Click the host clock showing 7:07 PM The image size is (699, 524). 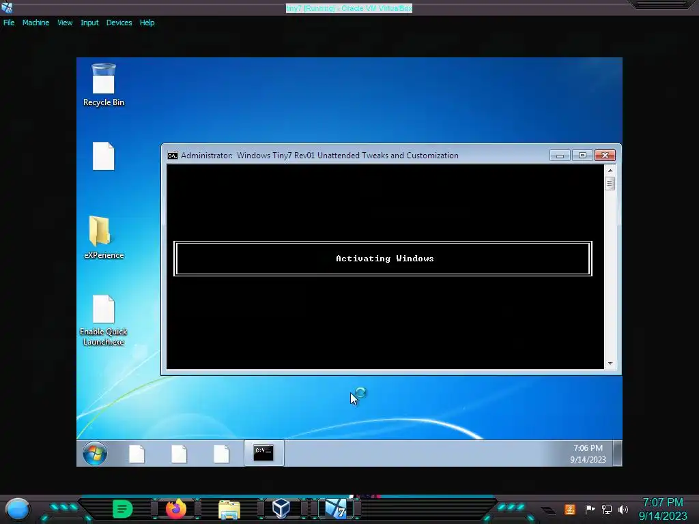click(663, 509)
